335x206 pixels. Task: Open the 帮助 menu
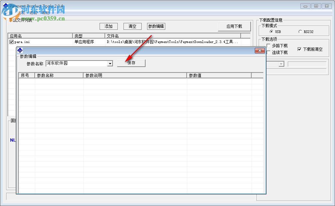click(x=45, y=12)
